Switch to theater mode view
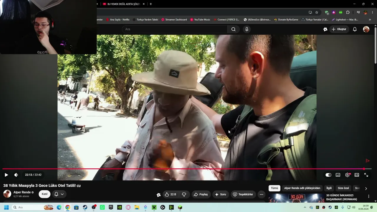The height and width of the screenshot is (212, 377). (357, 175)
